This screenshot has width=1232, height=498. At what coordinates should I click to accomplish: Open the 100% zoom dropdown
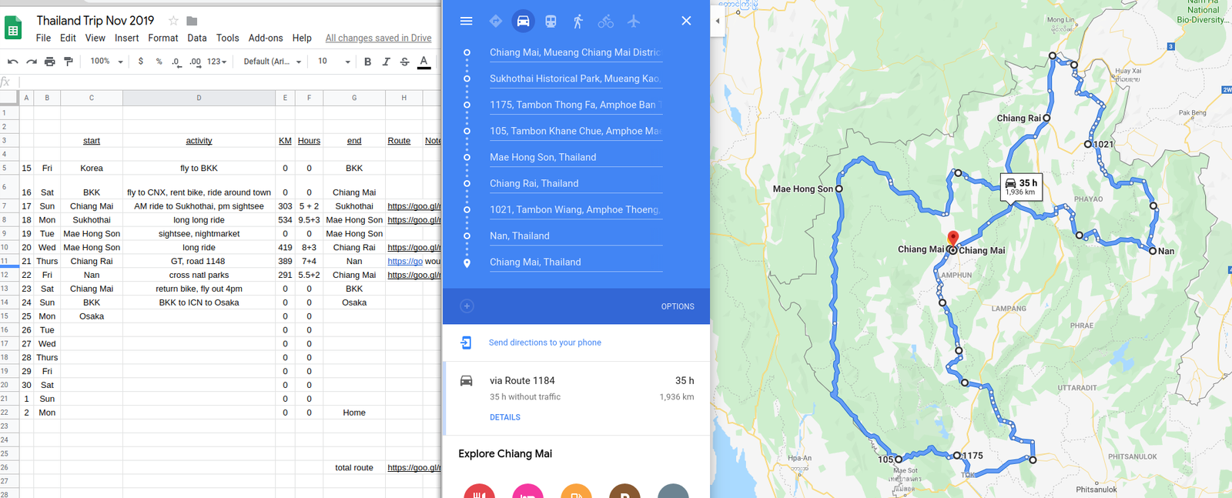click(106, 62)
